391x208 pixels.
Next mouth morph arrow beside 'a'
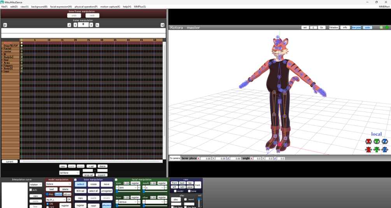pos(166,187)
